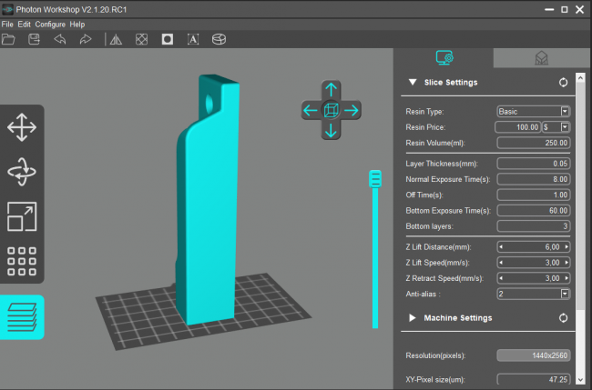This screenshot has width=592, height=390.
Task: Open the Text tool icon in toolbar
Action: pyautogui.click(x=193, y=39)
